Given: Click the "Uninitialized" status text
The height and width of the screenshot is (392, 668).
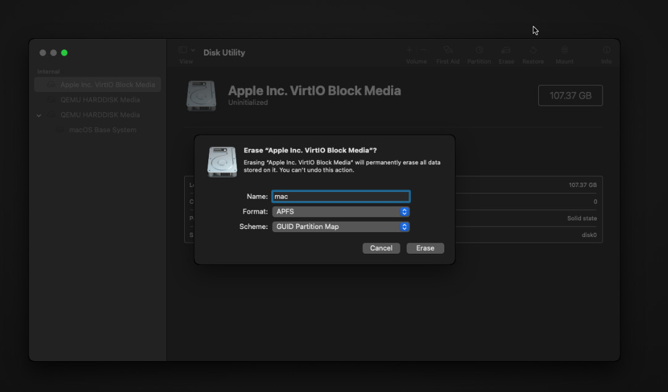Looking at the screenshot, I should (x=248, y=102).
